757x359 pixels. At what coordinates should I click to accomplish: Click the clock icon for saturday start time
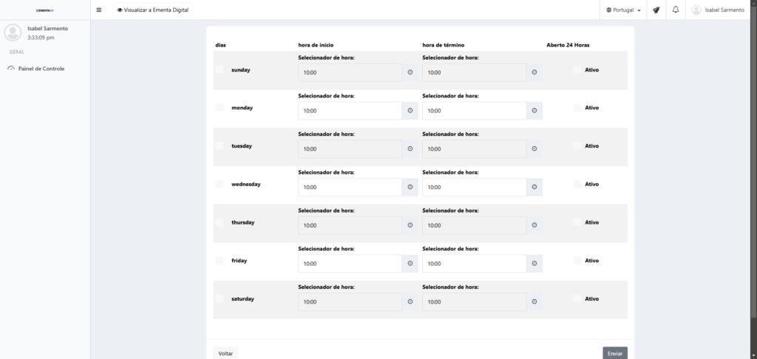410,301
